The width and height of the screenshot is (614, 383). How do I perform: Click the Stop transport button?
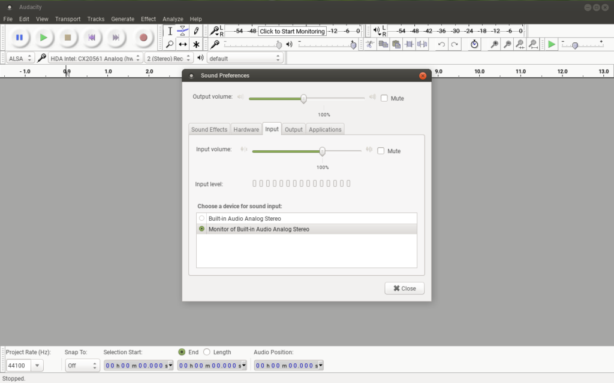68,38
